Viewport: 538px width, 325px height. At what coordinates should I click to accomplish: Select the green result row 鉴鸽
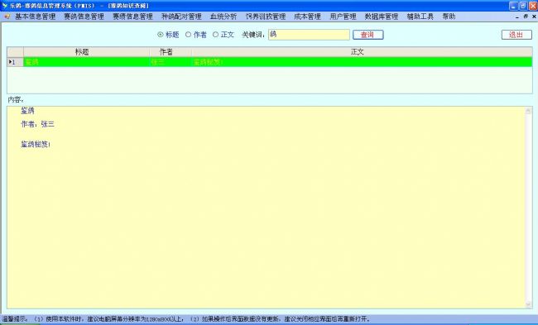pos(270,62)
